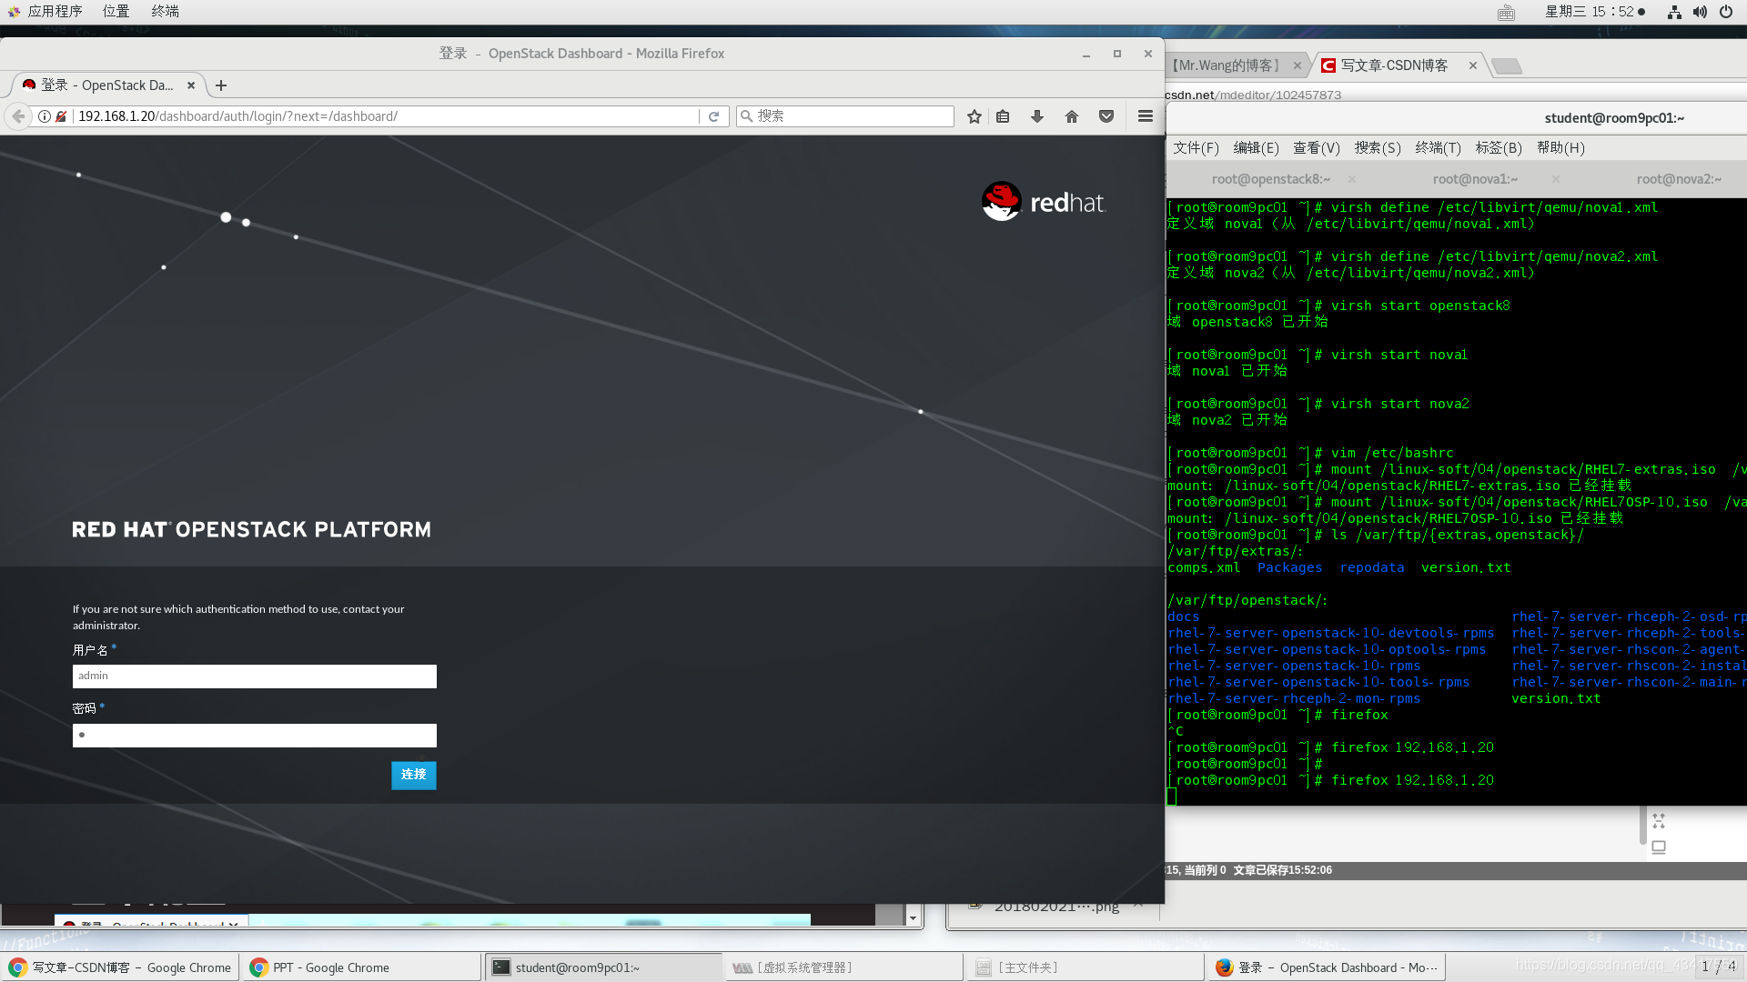Reload page in Firefox address bar
Screen dimensions: 1747x982
(x=714, y=116)
